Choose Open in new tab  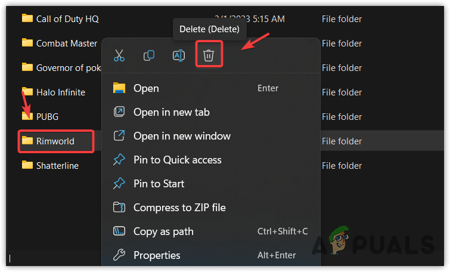pos(171,112)
